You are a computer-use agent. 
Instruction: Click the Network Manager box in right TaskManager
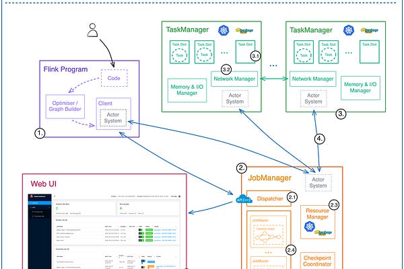tap(313, 79)
